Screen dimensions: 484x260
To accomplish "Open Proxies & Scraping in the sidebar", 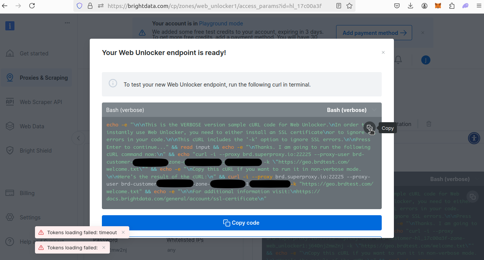I will tap(36, 78).
